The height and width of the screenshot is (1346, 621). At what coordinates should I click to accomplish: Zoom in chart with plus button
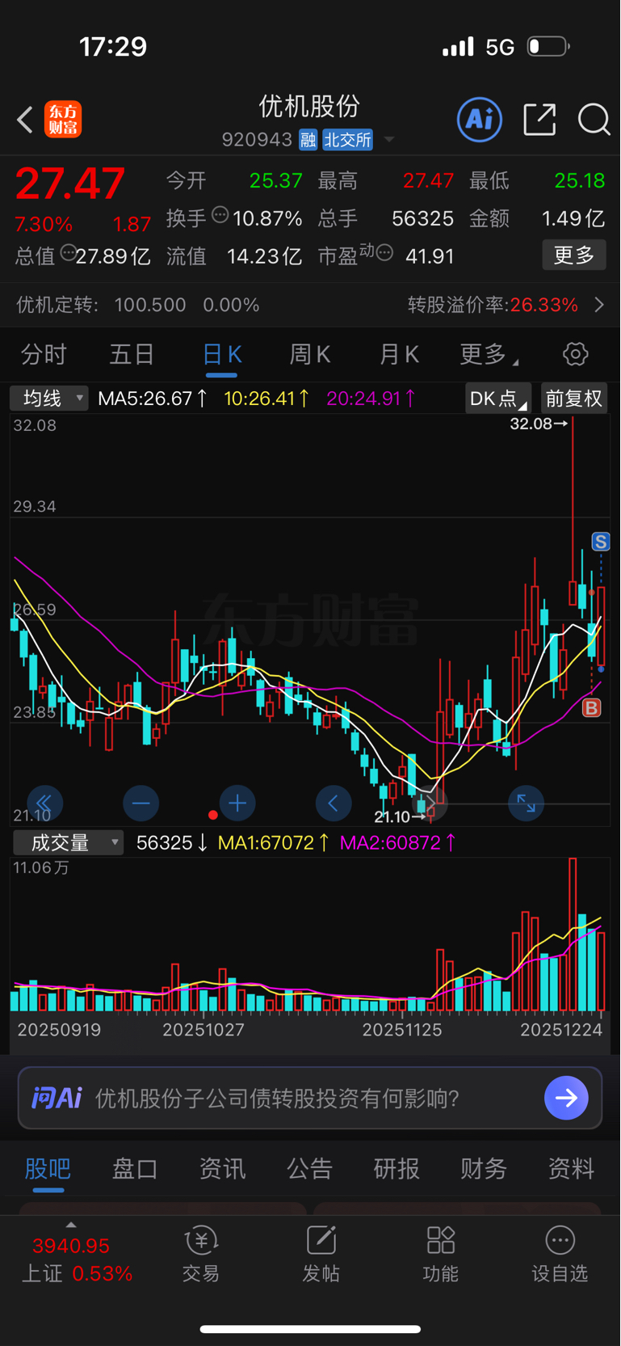[237, 803]
